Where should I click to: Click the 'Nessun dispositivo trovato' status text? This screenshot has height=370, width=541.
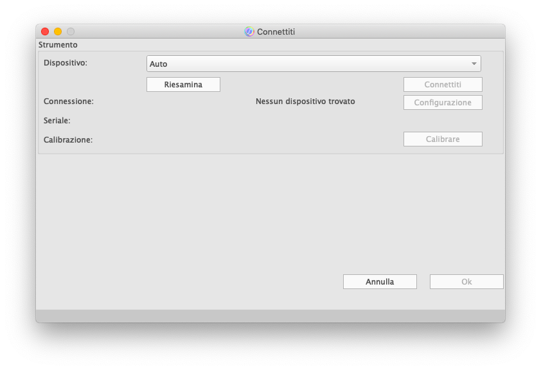pos(305,101)
